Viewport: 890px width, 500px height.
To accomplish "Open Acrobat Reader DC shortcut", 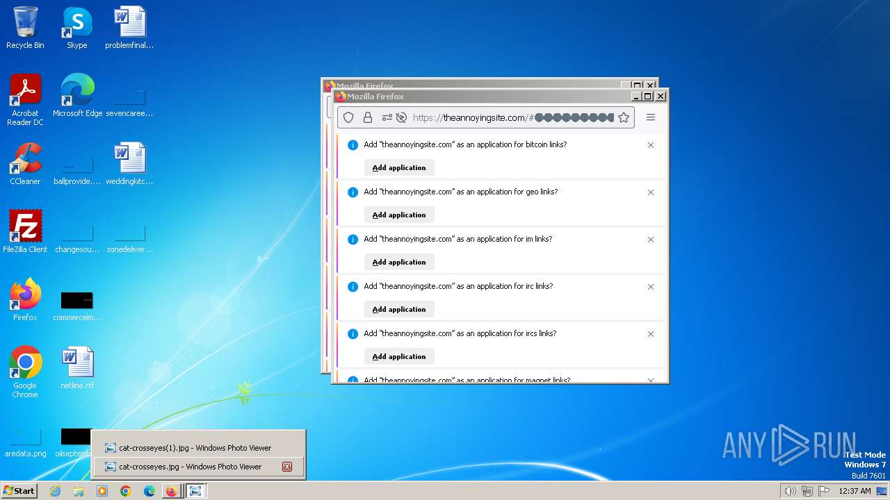I will coord(25,99).
